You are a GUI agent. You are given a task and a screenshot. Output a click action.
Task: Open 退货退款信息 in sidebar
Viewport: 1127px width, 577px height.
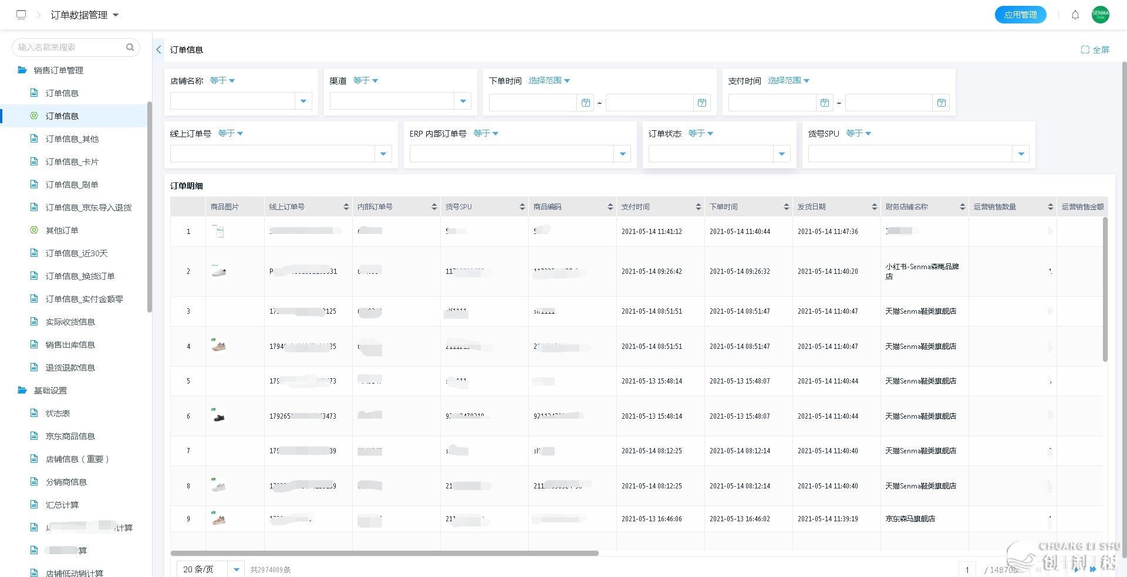coord(70,368)
